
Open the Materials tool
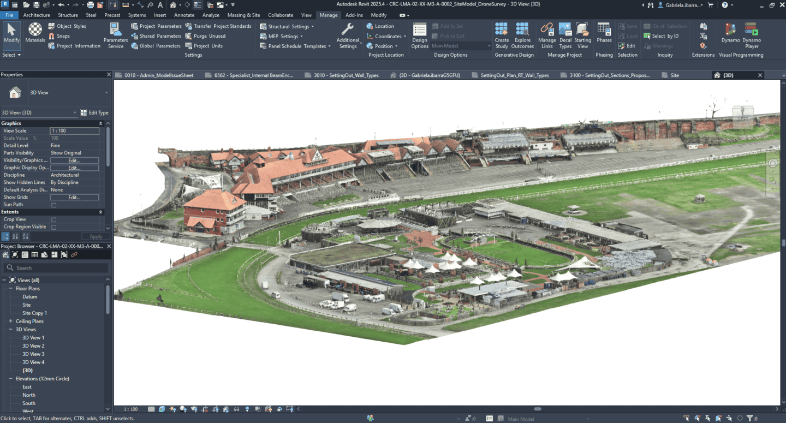tap(35, 33)
